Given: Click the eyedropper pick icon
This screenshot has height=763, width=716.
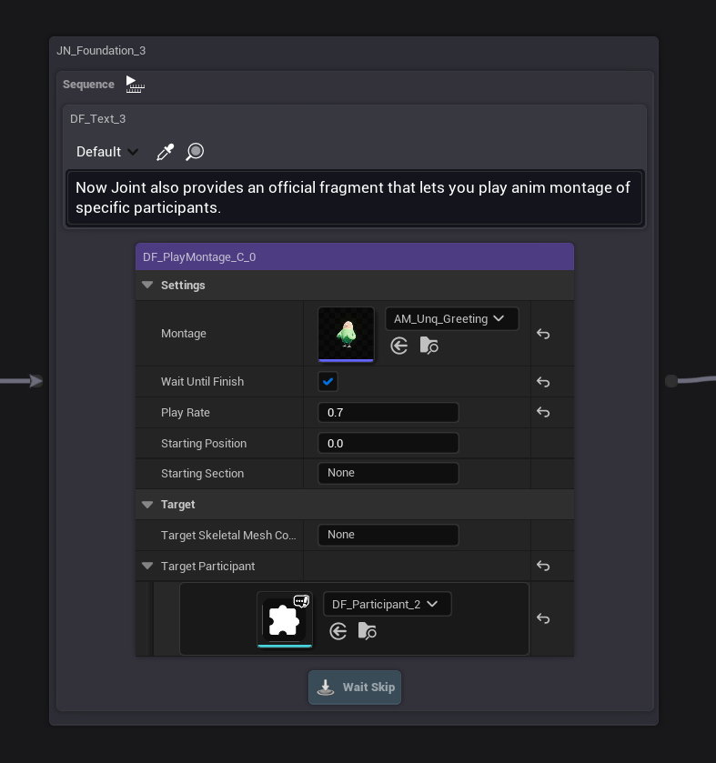Looking at the screenshot, I should [x=165, y=152].
